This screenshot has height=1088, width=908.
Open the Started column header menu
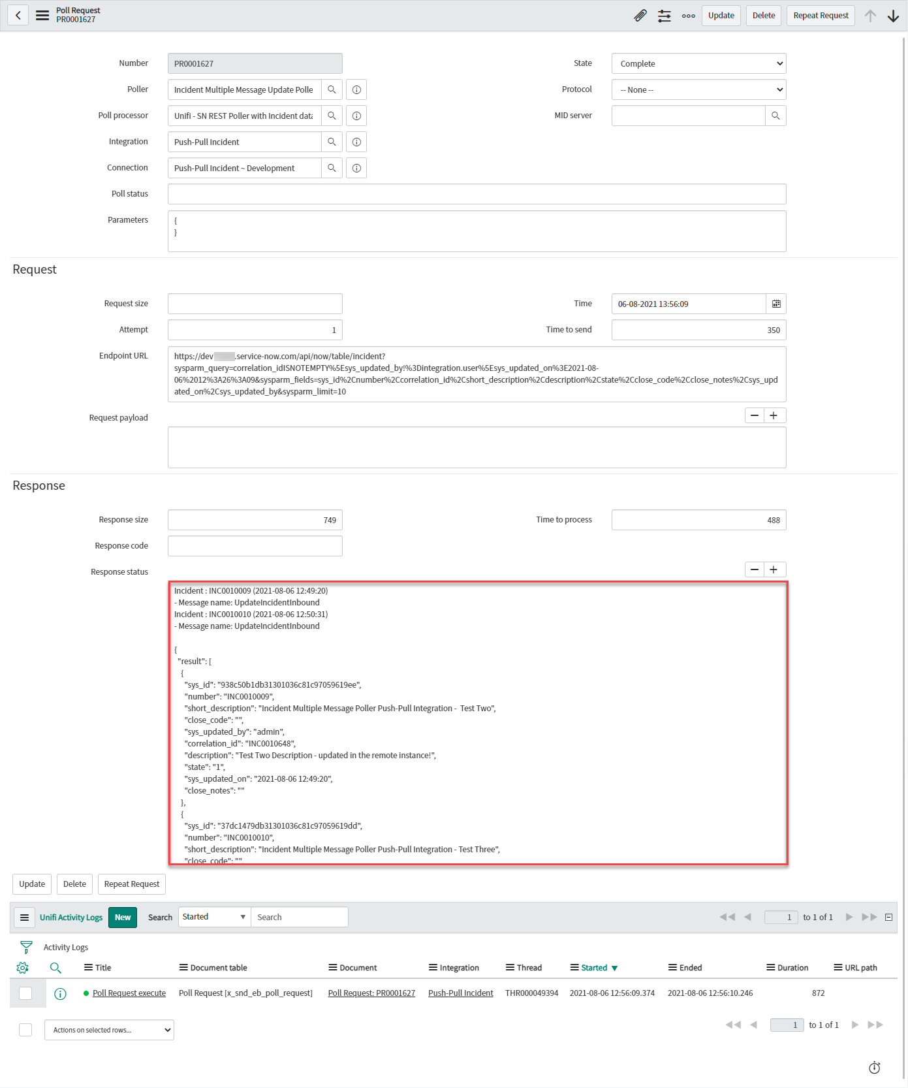point(574,968)
